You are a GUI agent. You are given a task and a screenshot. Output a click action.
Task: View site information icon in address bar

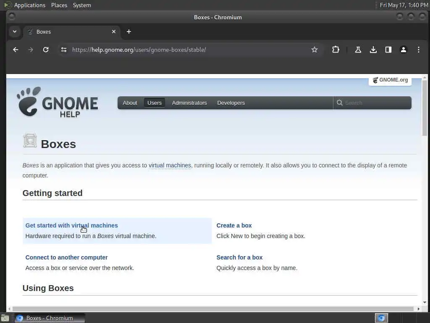tap(64, 50)
